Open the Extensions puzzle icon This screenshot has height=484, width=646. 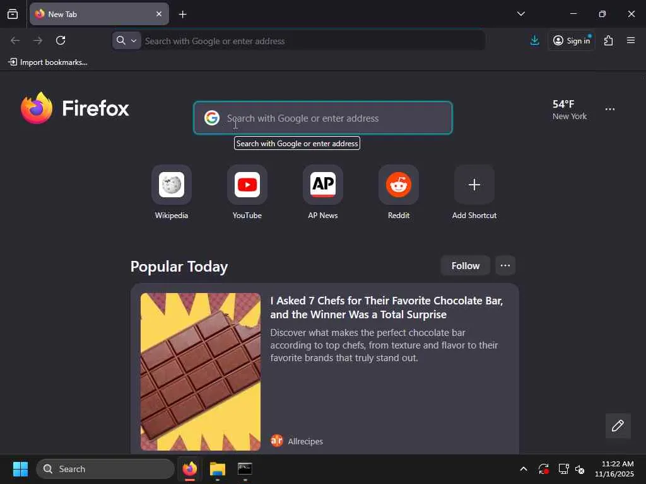[x=608, y=40]
